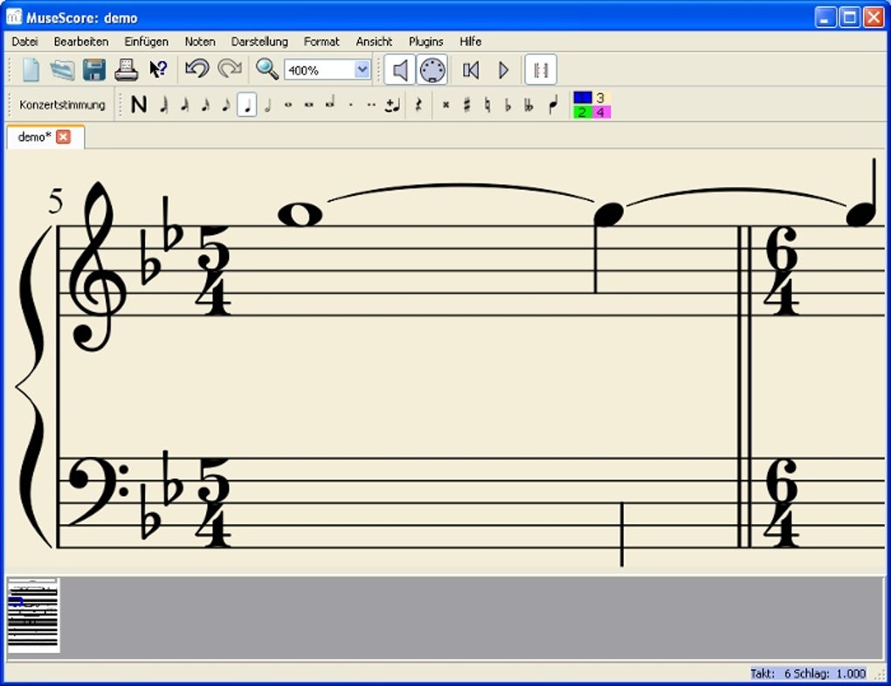Toggle play repeats button
The image size is (891, 686).
[541, 70]
